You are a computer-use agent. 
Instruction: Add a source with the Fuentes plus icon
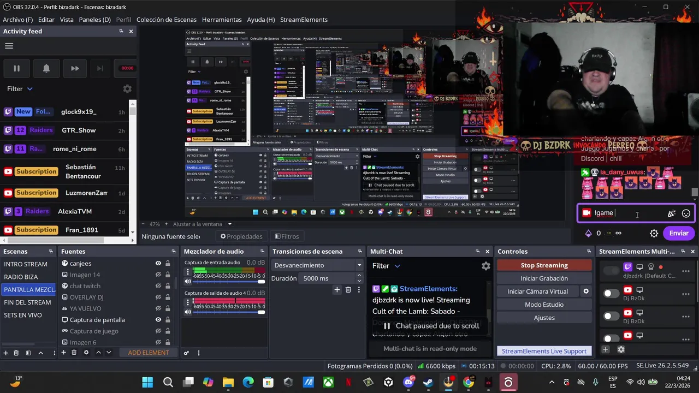pyautogui.click(x=63, y=353)
